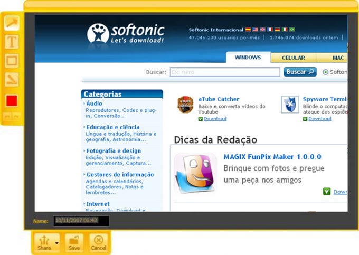Click the Undo arrow in the toolbar
The image size is (359, 255).
click(7, 117)
